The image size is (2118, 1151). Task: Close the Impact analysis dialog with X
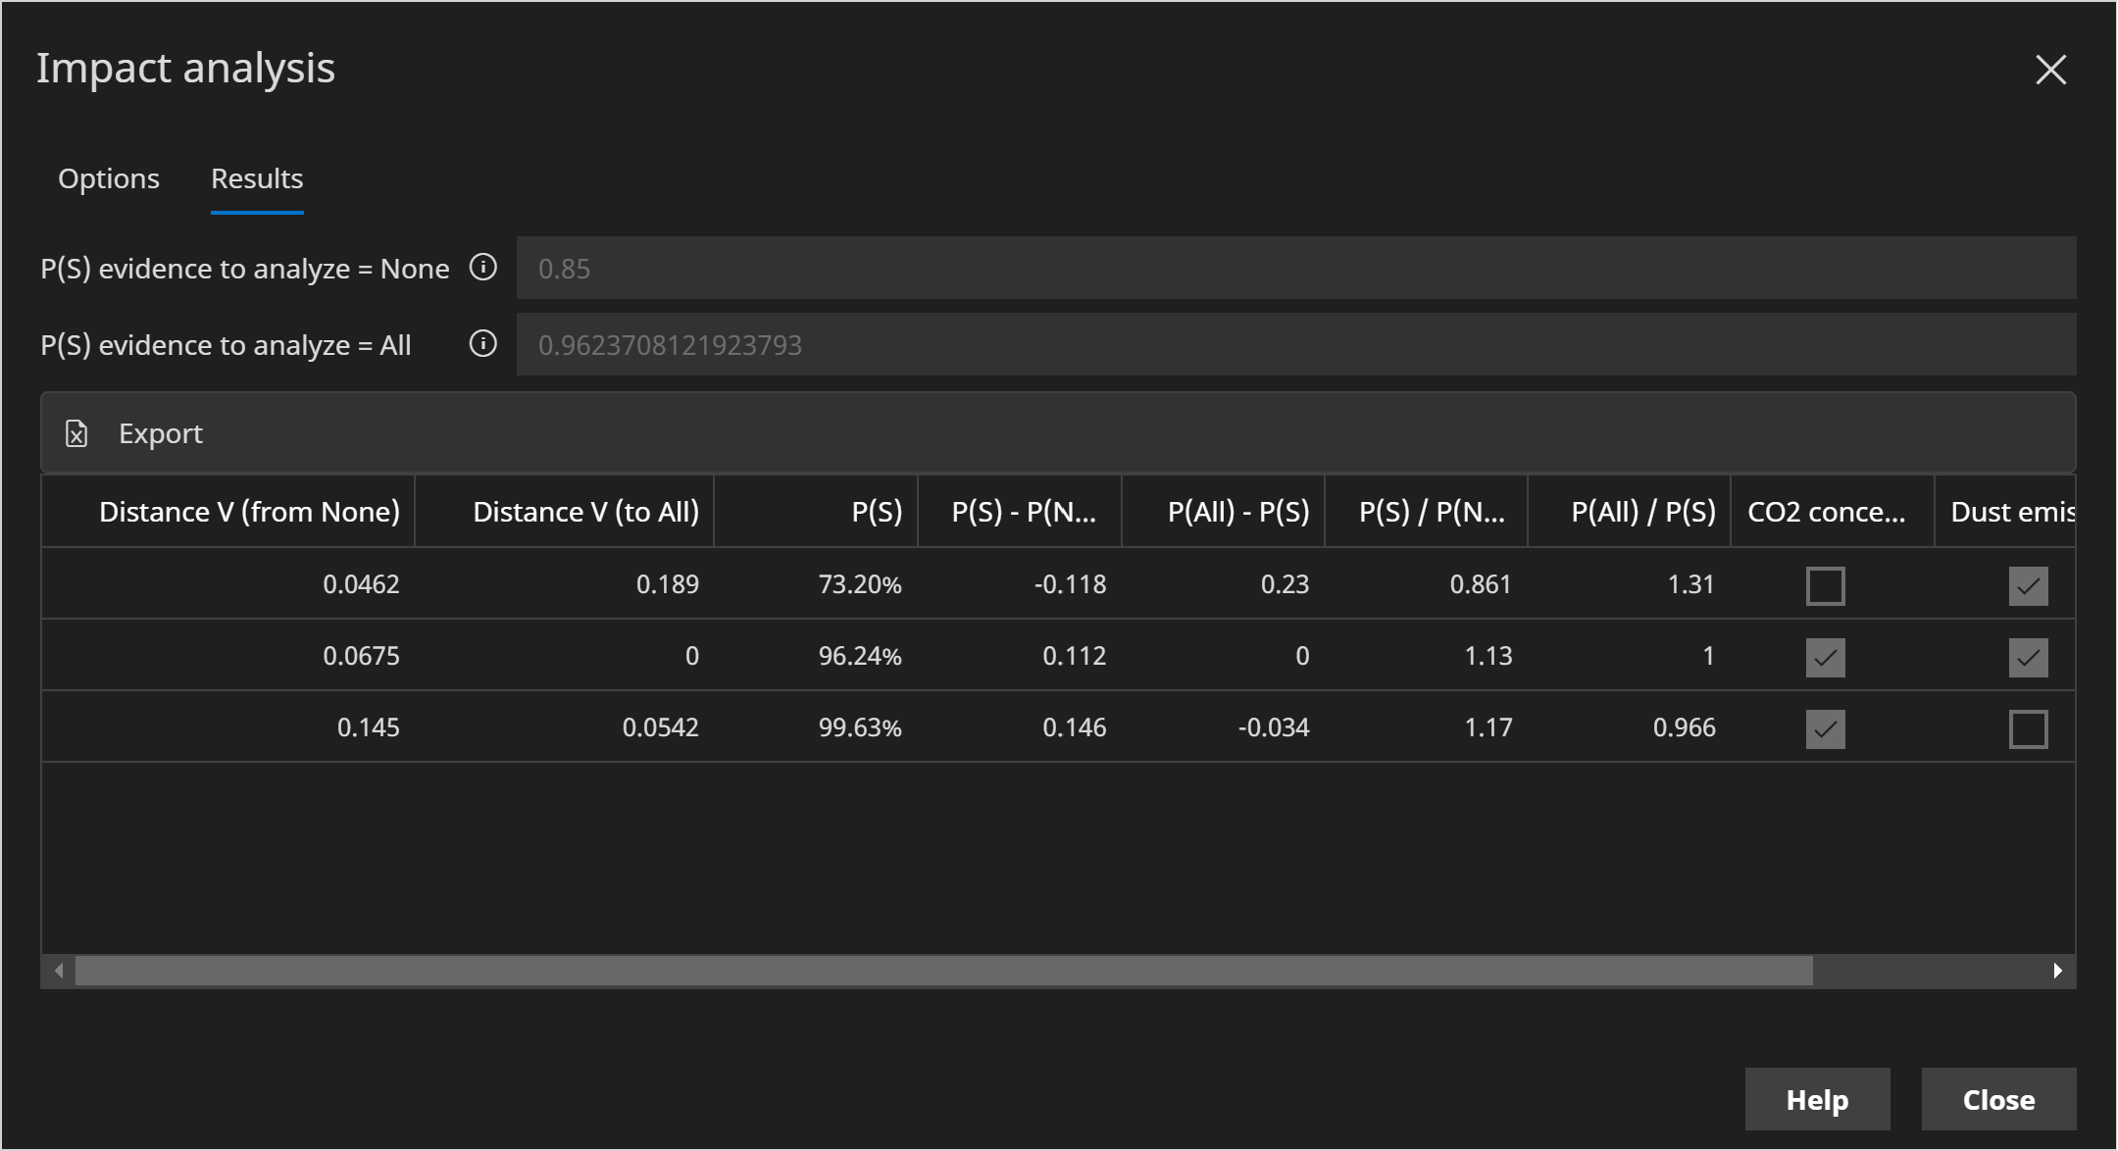[x=2050, y=70]
